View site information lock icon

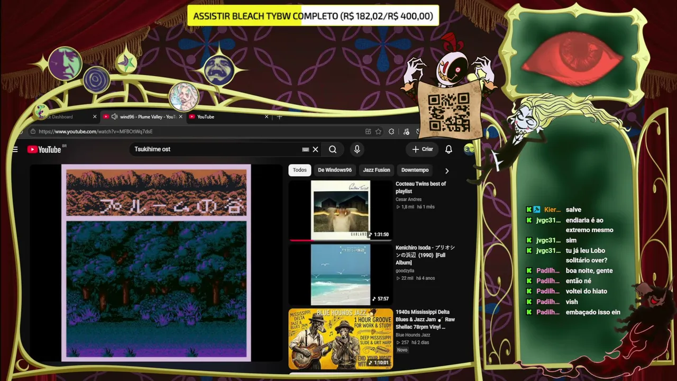coord(33,132)
